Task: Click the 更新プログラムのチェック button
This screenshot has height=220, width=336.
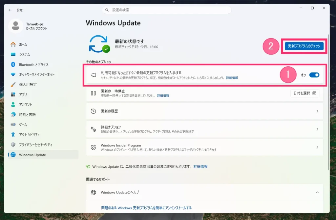Action: click(x=304, y=46)
